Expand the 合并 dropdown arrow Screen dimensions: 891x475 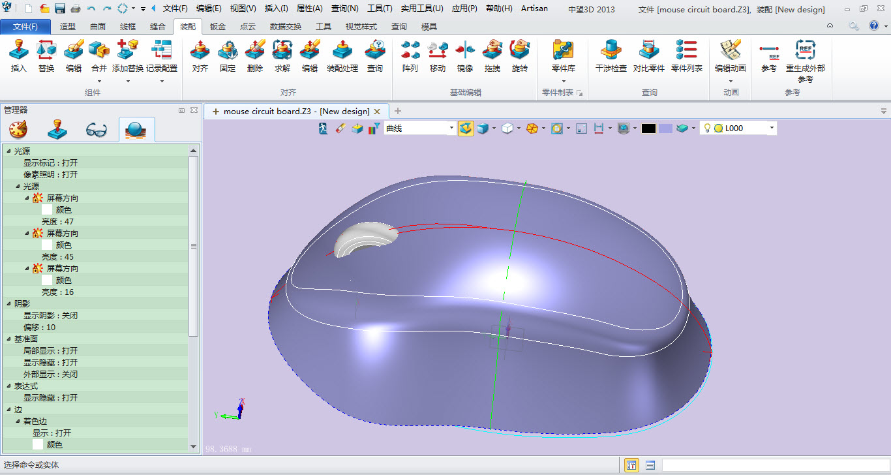(99, 81)
